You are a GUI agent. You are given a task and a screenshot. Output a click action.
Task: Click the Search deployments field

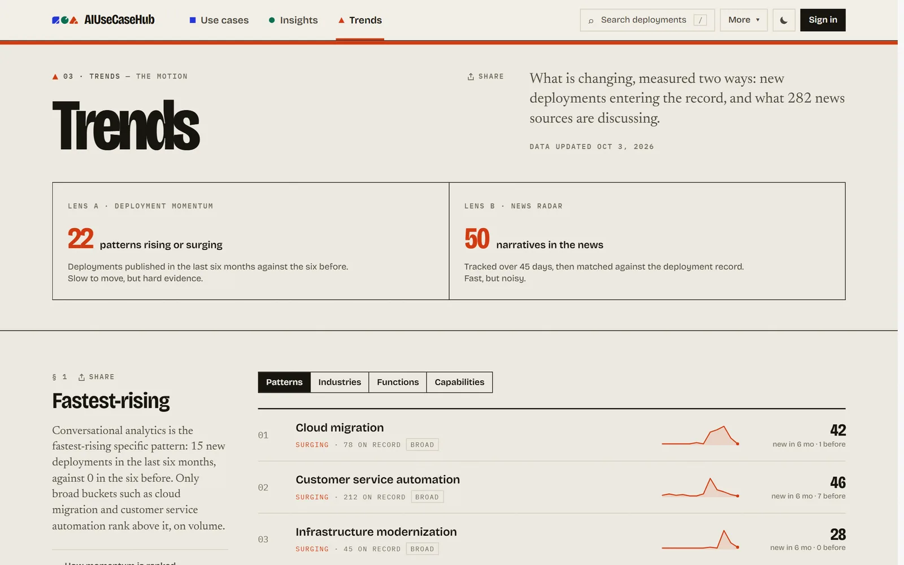647,20
